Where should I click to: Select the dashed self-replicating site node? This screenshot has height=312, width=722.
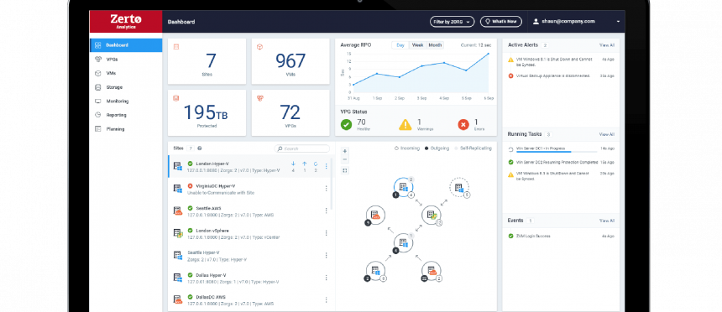459,188
